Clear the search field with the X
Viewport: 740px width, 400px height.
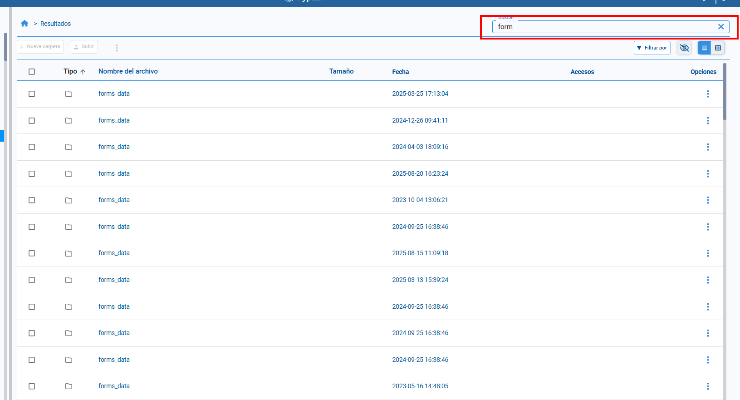pos(720,27)
